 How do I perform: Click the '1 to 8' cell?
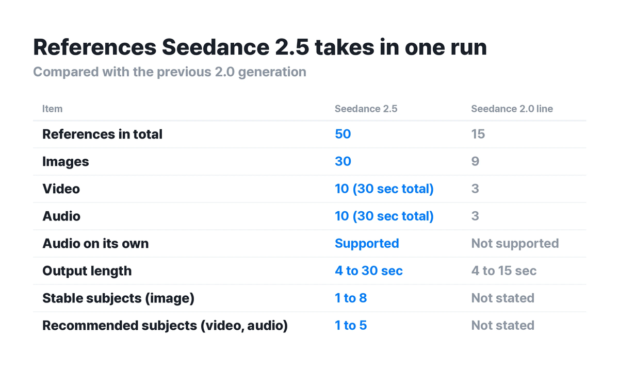point(351,298)
